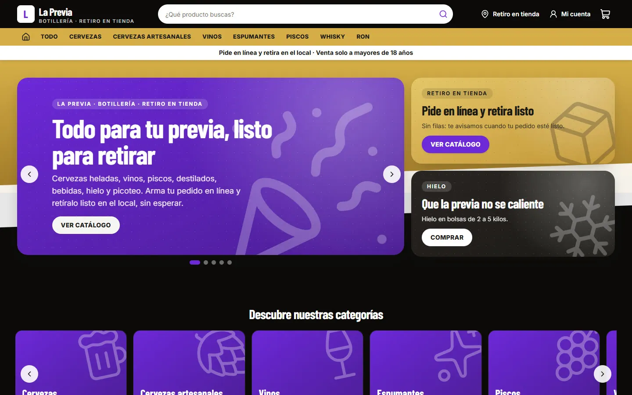This screenshot has width=632, height=395.
Task: Go to previous hero banner slide
Action: [29, 174]
